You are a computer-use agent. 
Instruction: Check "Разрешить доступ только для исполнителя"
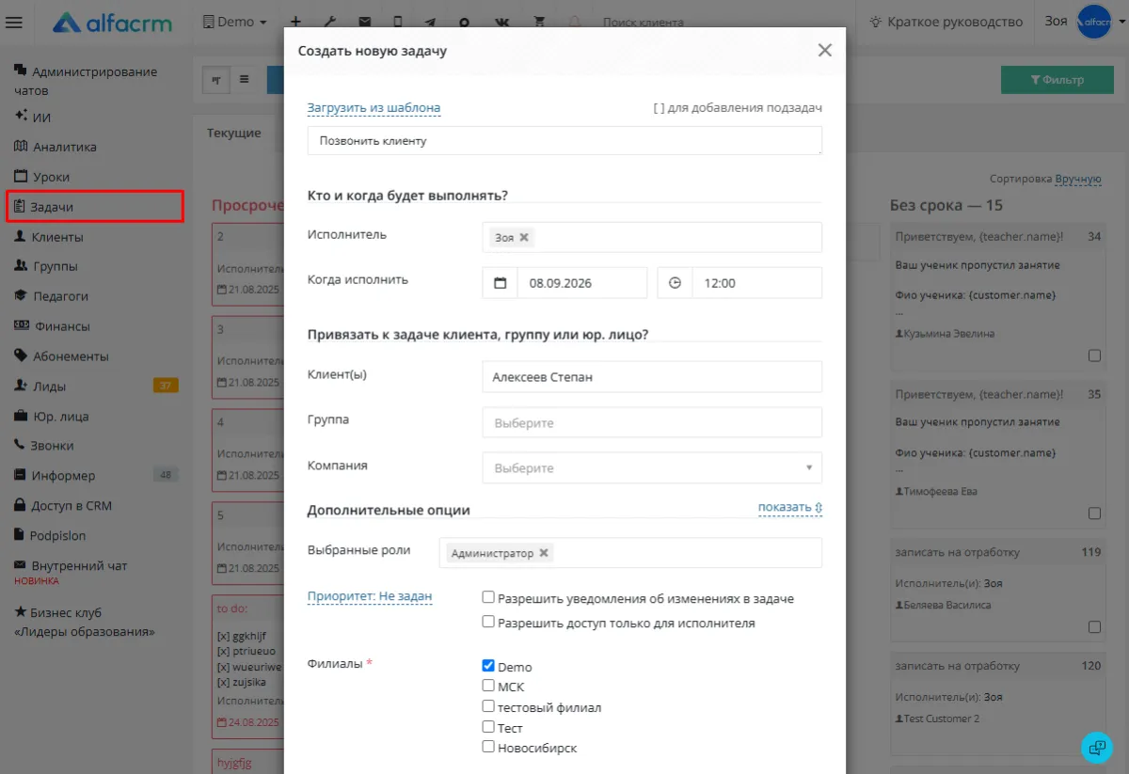point(488,622)
